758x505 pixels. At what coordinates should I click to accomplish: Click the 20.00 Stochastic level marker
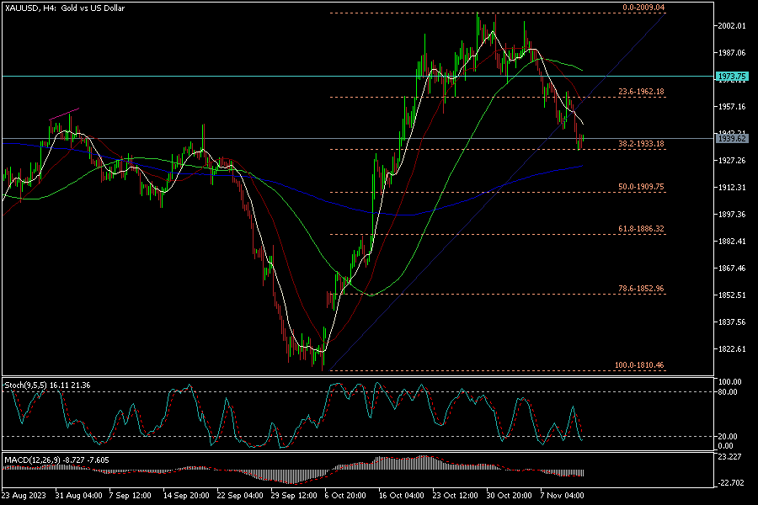point(727,436)
